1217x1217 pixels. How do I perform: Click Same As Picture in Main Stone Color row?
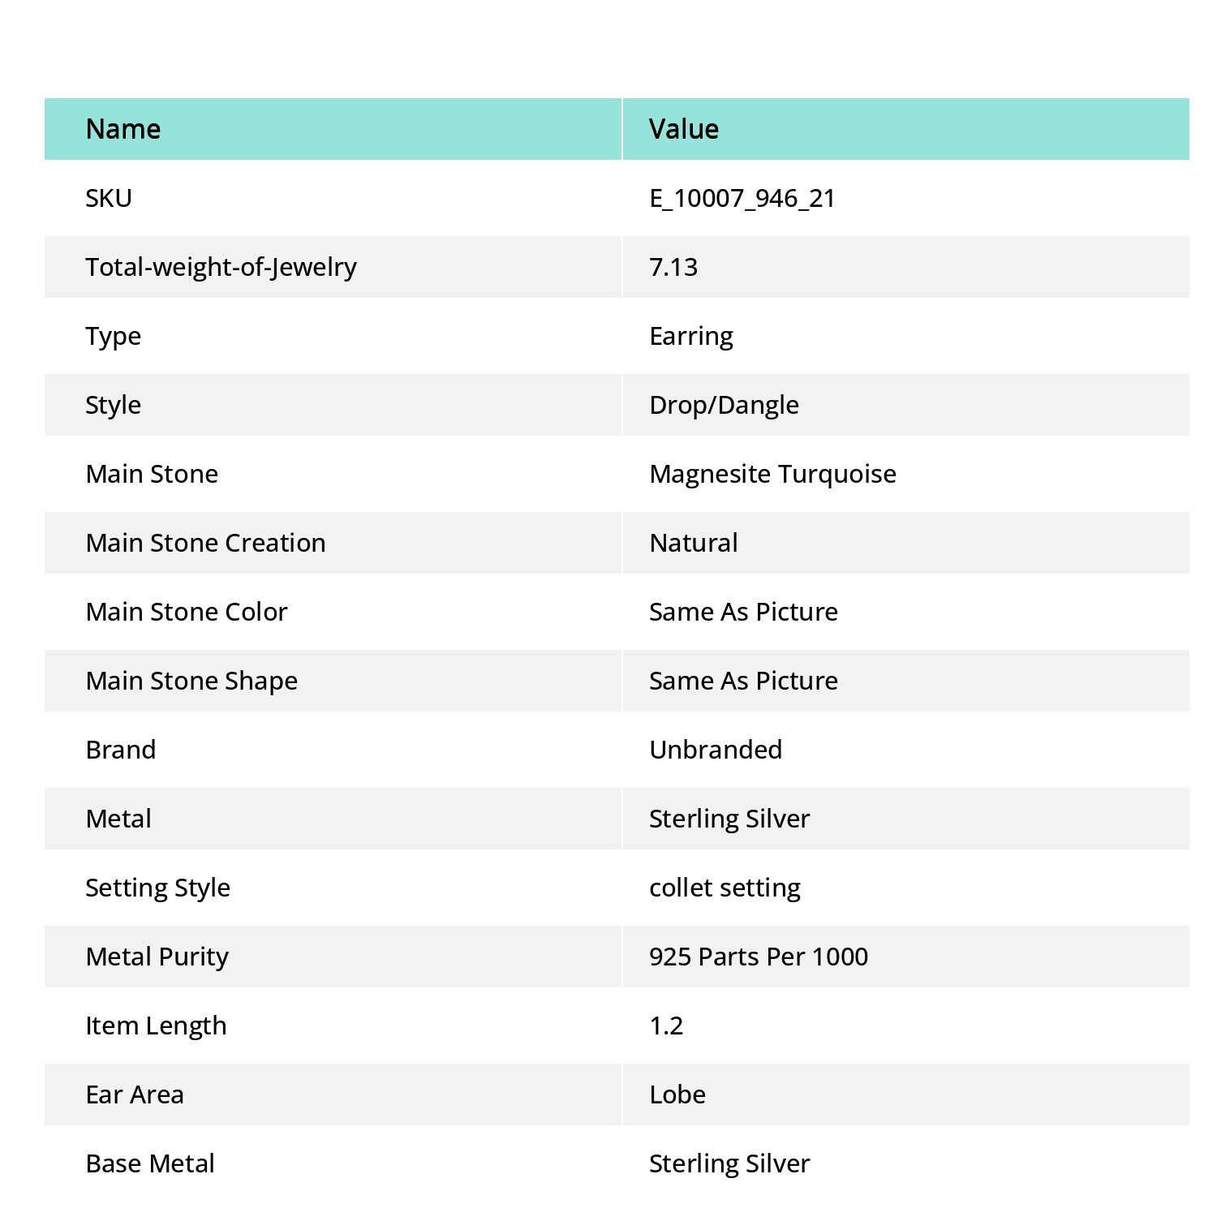click(743, 612)
